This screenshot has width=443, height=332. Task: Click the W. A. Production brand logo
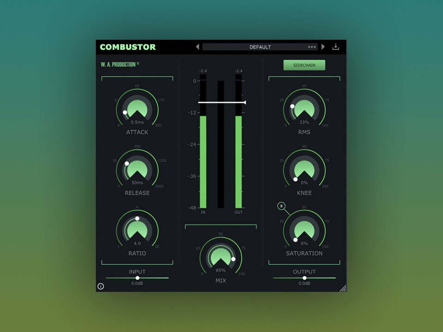(x=120, y=65)
